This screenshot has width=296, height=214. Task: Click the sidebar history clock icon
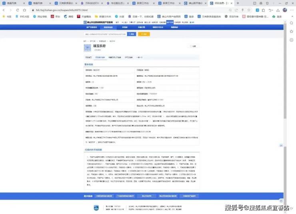[292, 40]
